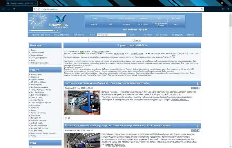Click the padlock site info icon
Screen dimensions: 232x148
39,9
